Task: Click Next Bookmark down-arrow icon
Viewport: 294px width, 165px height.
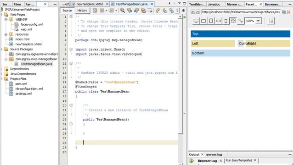Action: [x=164, y=11]
